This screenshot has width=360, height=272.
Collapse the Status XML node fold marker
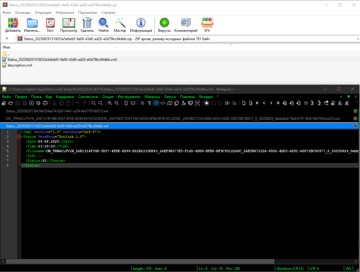click(19, 137)
